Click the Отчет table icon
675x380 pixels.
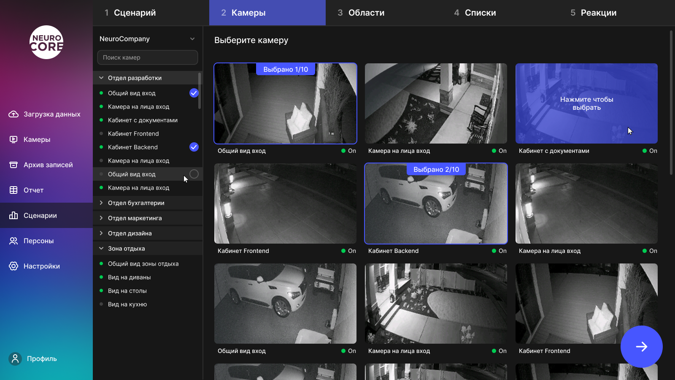click(x=13, y=190)
